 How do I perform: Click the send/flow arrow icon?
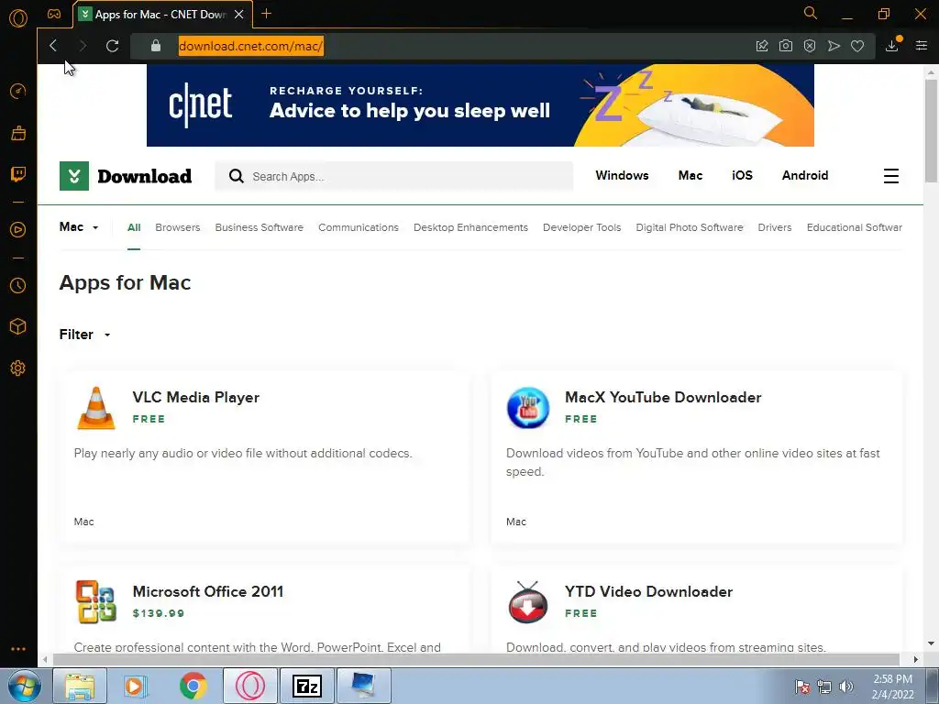point(834,46)
